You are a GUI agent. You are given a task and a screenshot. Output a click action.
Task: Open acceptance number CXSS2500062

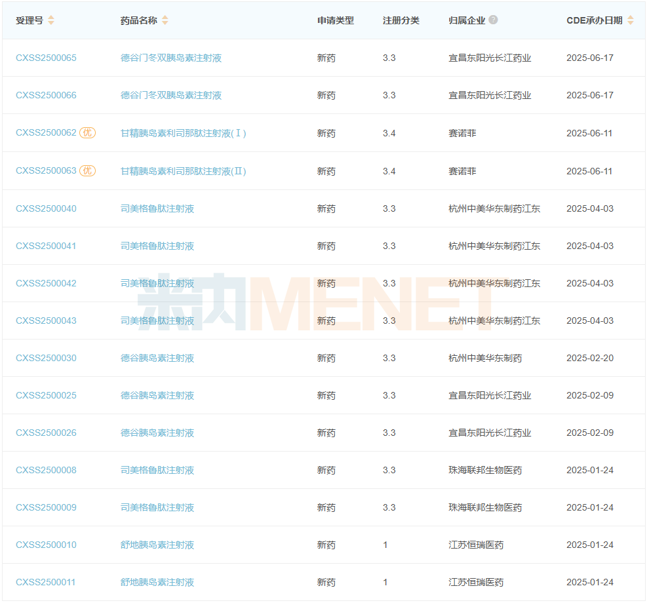[46, 133]
